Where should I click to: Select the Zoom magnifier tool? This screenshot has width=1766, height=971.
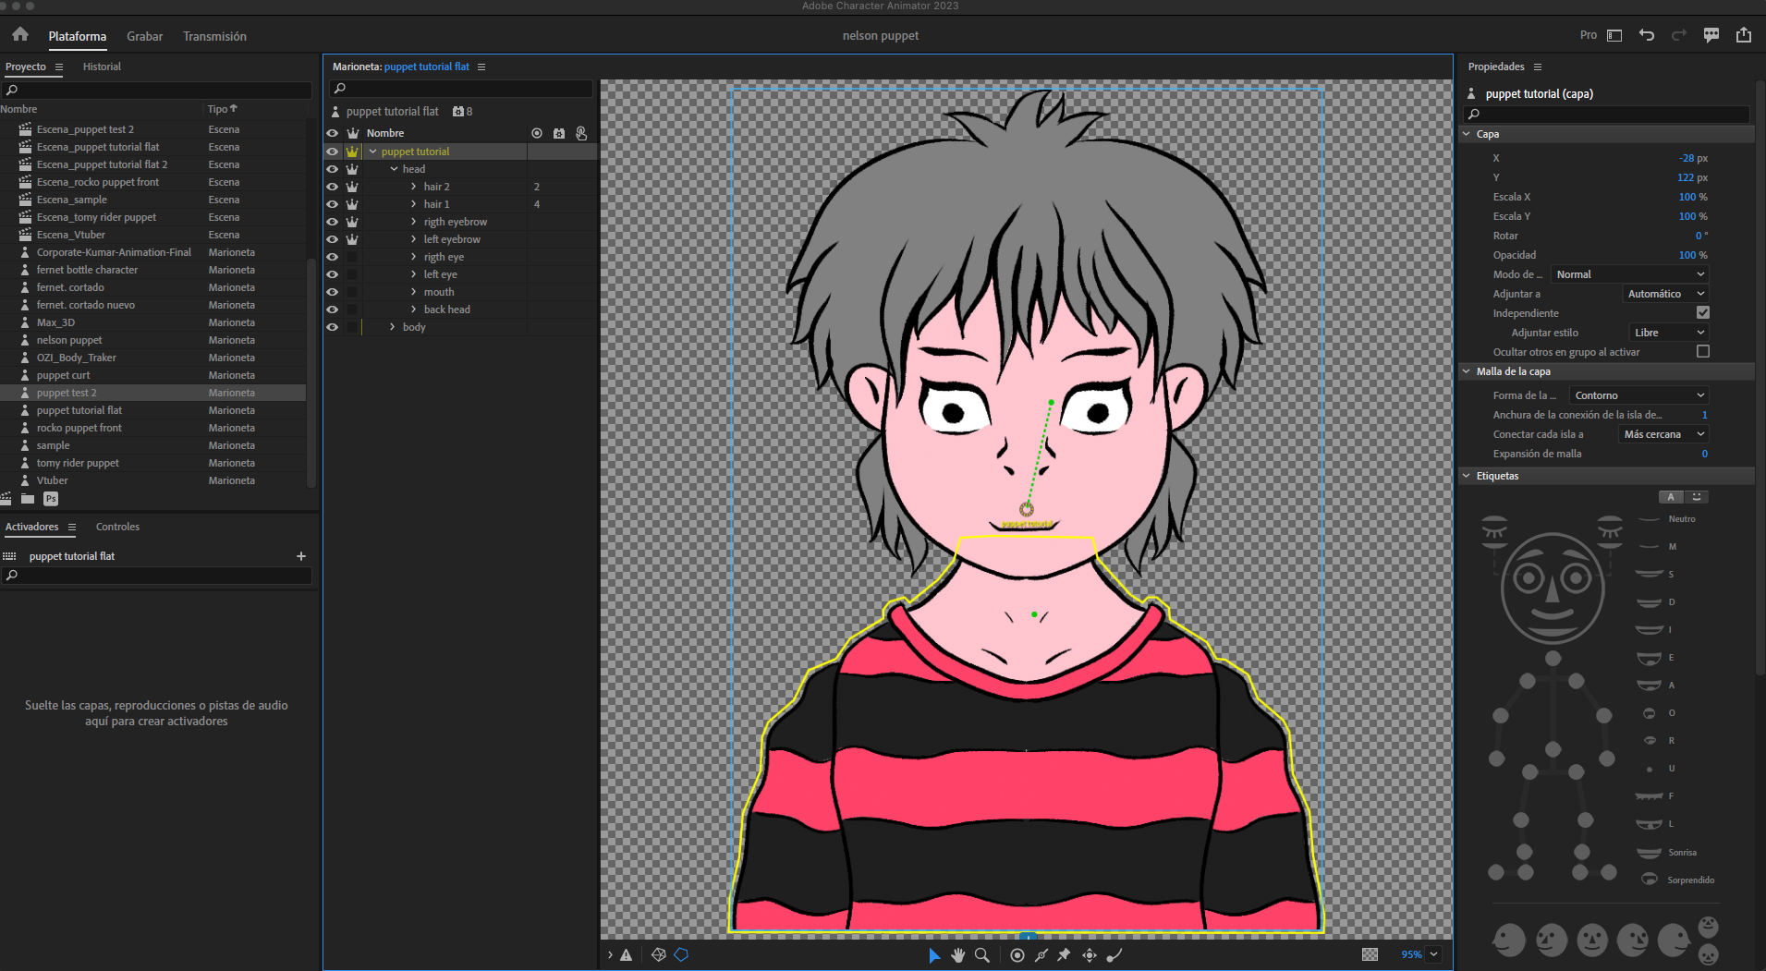982,955
